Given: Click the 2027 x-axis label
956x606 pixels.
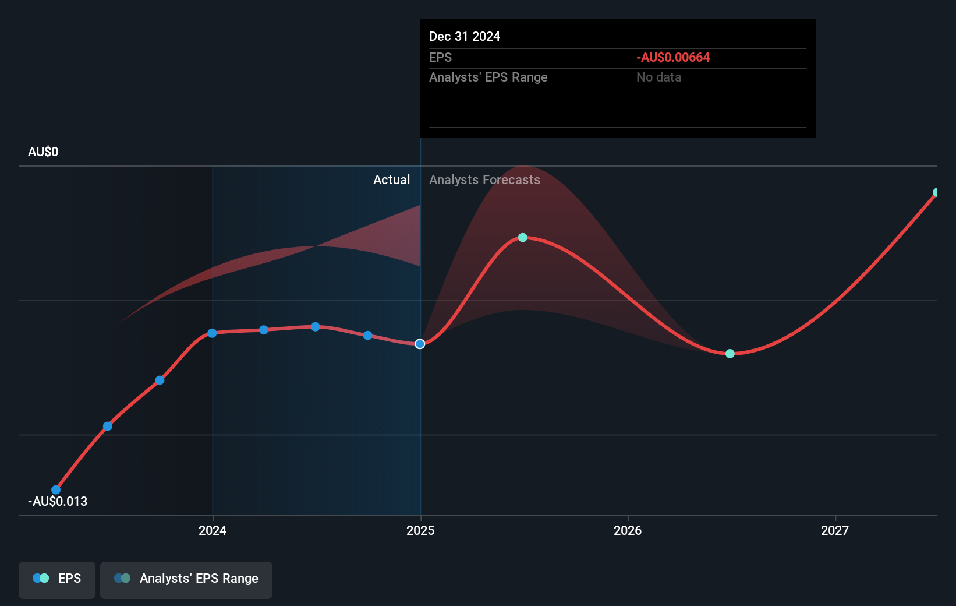Looking at the screenshot, I should 835,530.
